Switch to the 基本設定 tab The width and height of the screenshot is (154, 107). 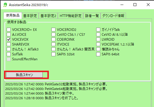[x=30, y=16]
